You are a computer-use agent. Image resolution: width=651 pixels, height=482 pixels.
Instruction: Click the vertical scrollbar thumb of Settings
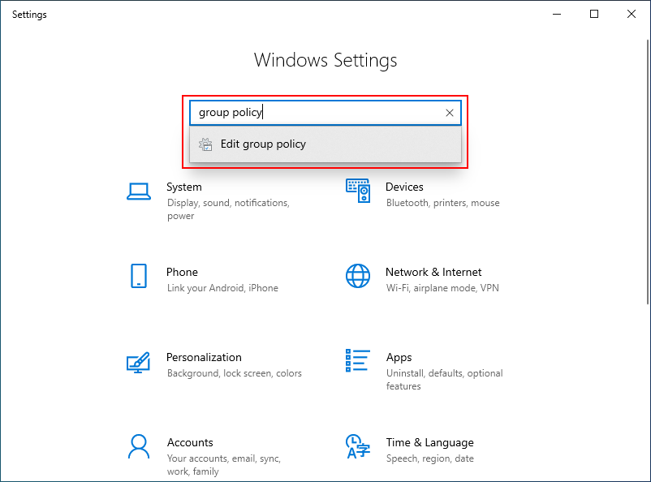coord(648,172)
